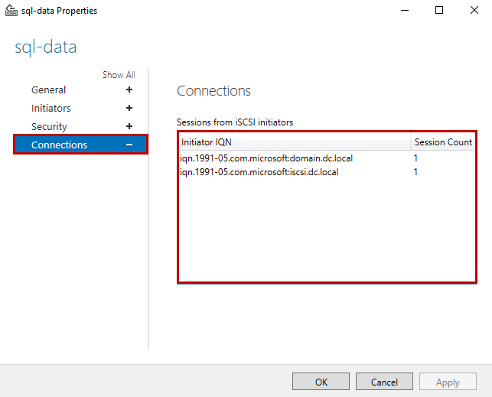Sort by Session Count column header

click(442, 142)
